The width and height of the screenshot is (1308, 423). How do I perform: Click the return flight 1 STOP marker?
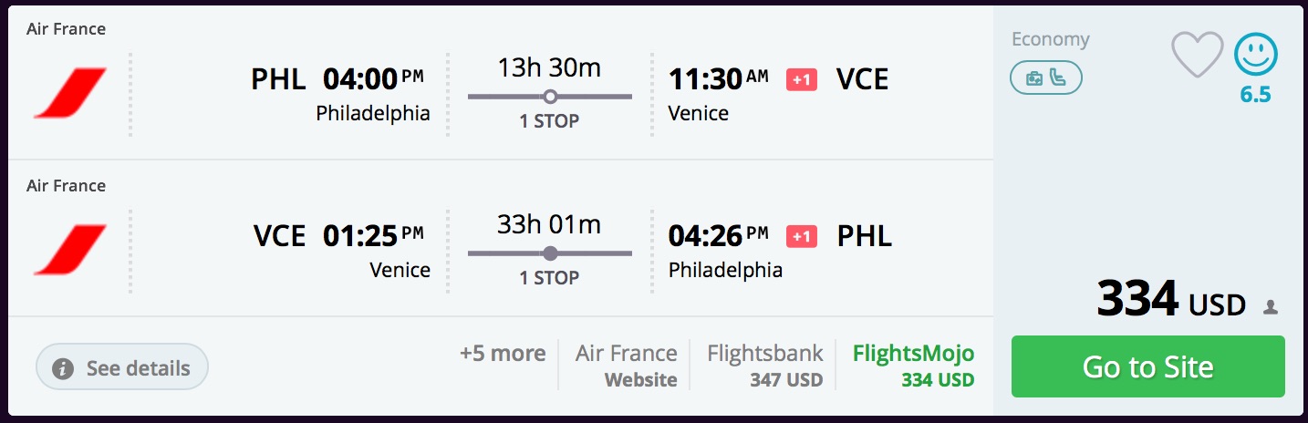549,253
